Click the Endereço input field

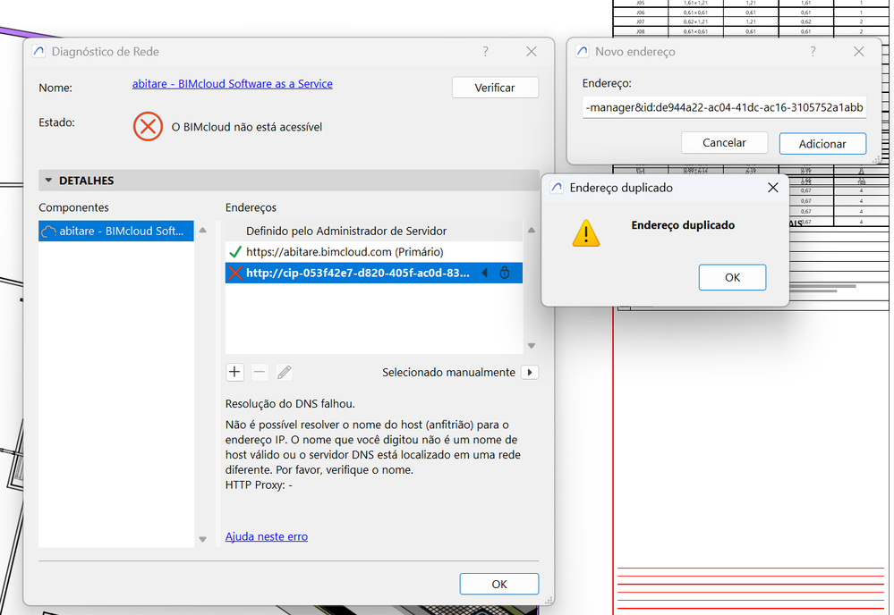724,107
